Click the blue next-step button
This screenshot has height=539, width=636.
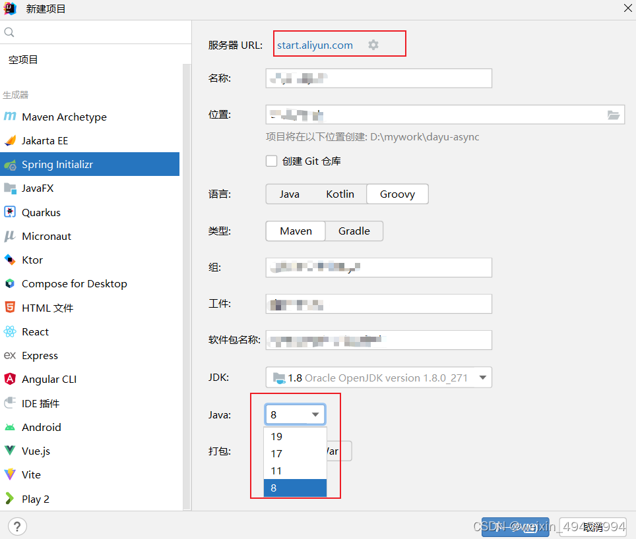(515, 527)
